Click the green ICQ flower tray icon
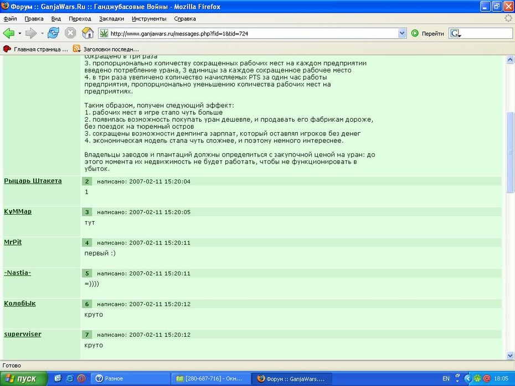The height and width of the screenshot is (386, 515). coord(477,378)
